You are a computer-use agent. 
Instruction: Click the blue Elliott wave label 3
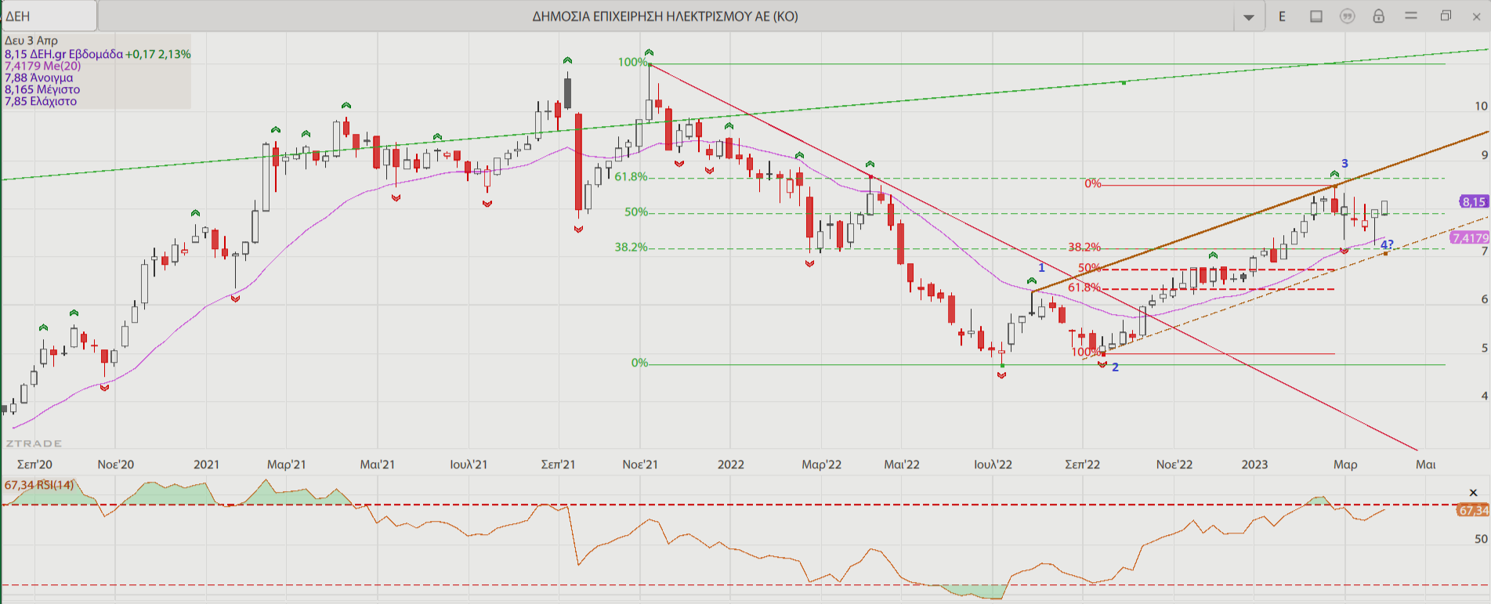[1344, 164]
